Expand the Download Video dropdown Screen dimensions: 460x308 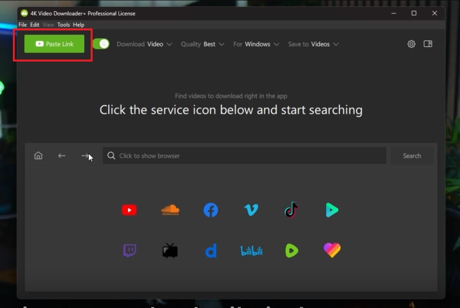click(x=144, y=44)
